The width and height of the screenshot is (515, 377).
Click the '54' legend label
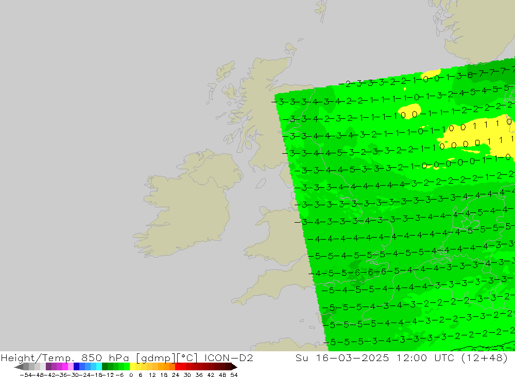tap(234, 375)
